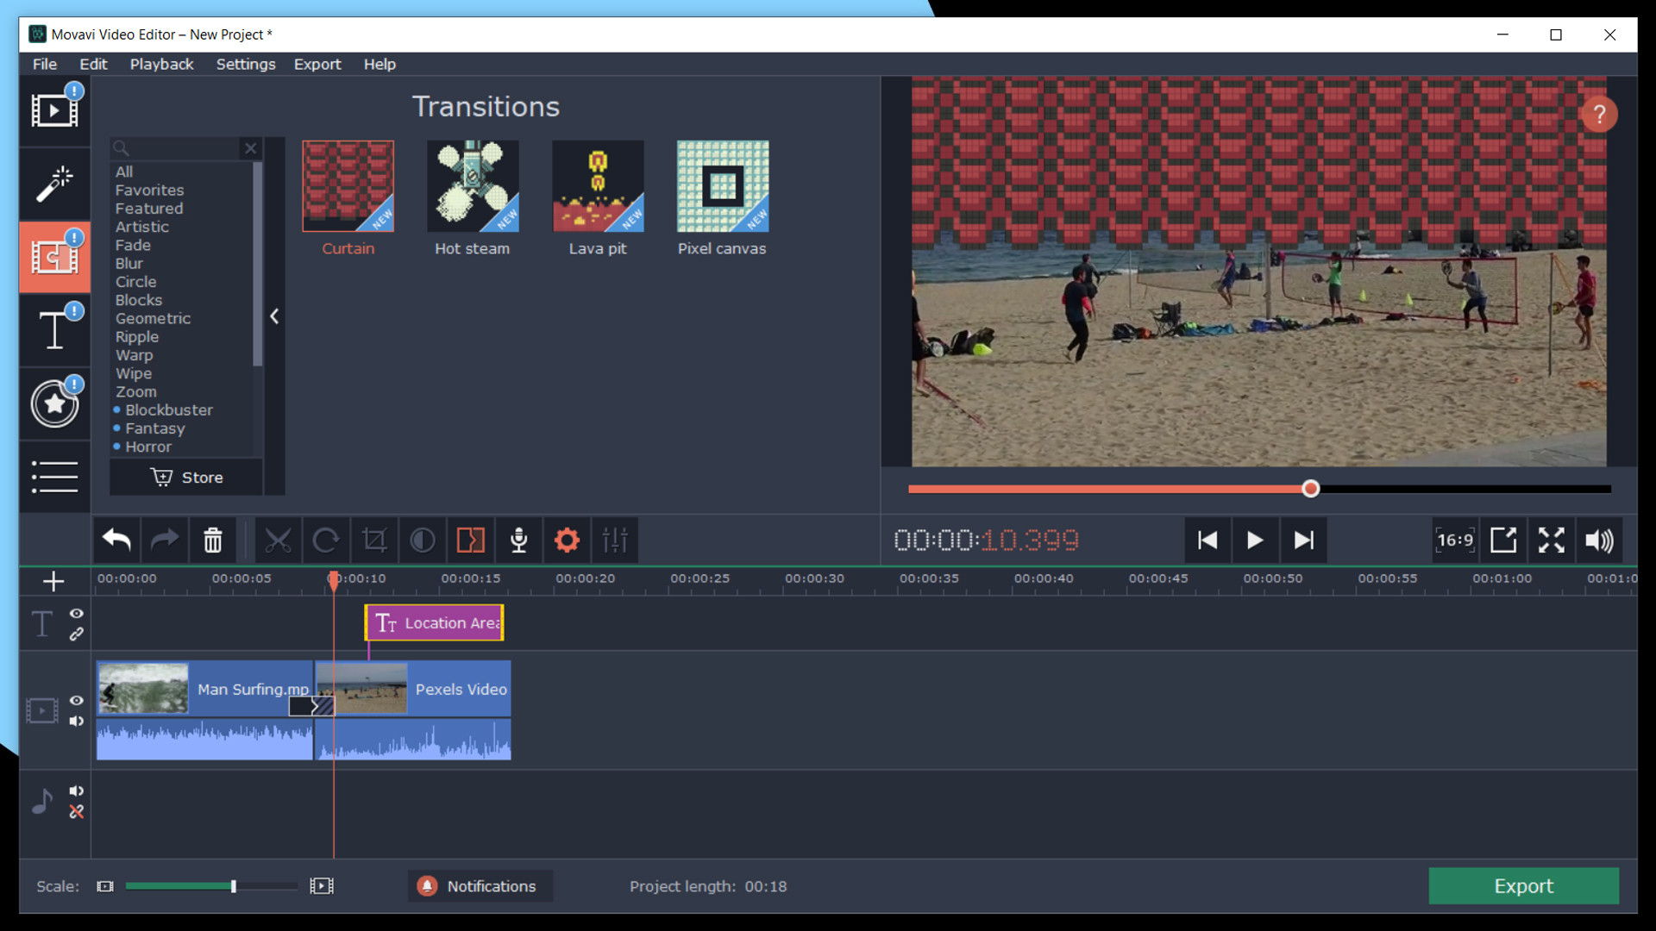Toggle audio track speaker mute icon
Image resolution: width=1656 pixels, height=931 pixels.
(x=76, y=792)
